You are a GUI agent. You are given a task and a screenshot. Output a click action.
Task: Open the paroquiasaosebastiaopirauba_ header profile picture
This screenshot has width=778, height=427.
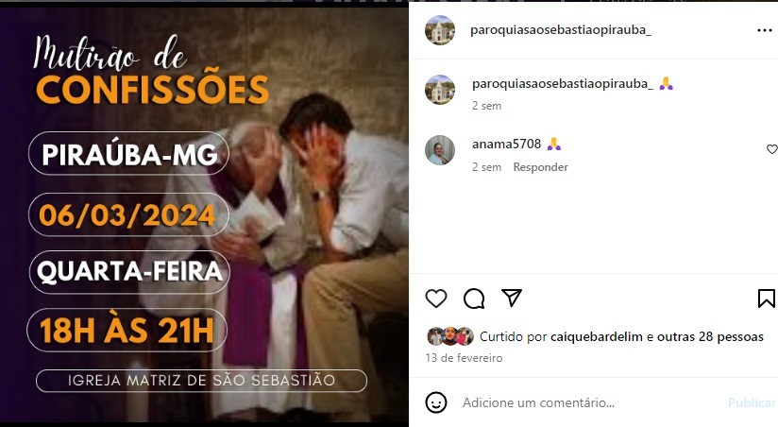pos(440,30)
